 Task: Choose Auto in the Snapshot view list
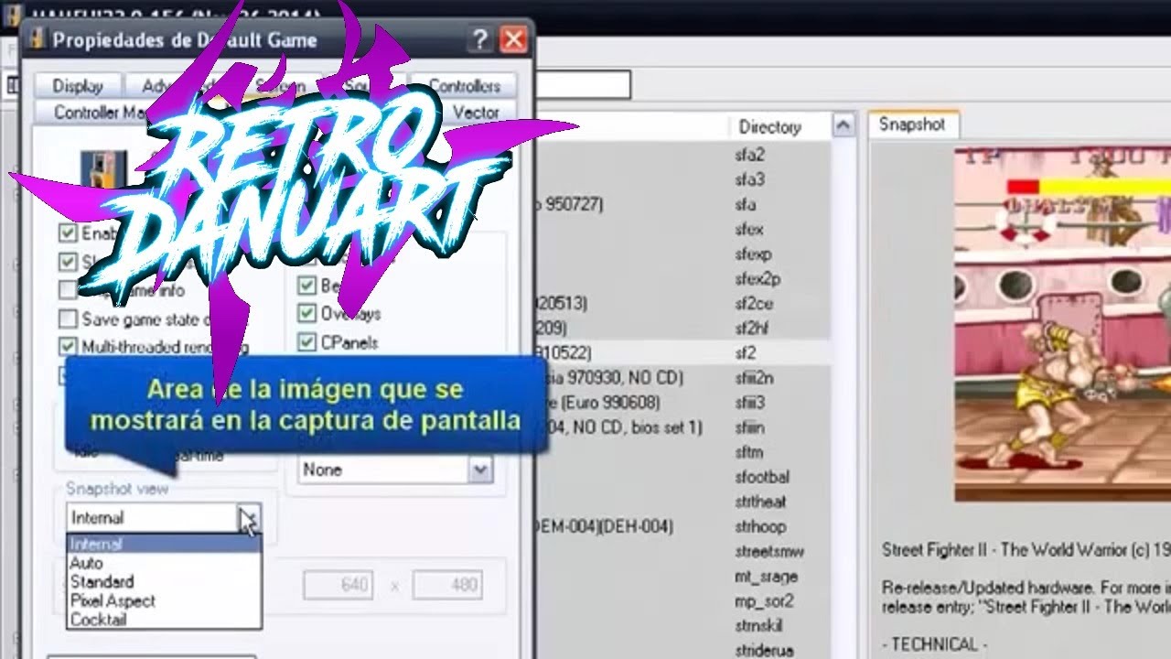tap(164, 563)
